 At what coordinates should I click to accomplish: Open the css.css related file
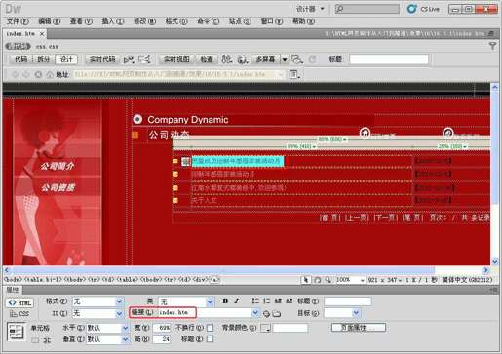(47, 47)
